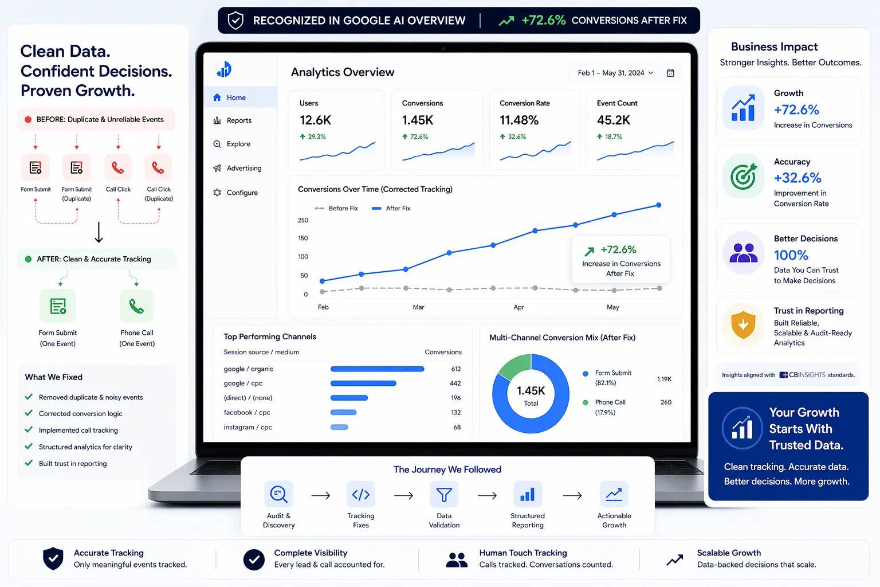Select the facebook / cpc channel row
This screenshot has height=587, width=880.
[x=342, y=413]
